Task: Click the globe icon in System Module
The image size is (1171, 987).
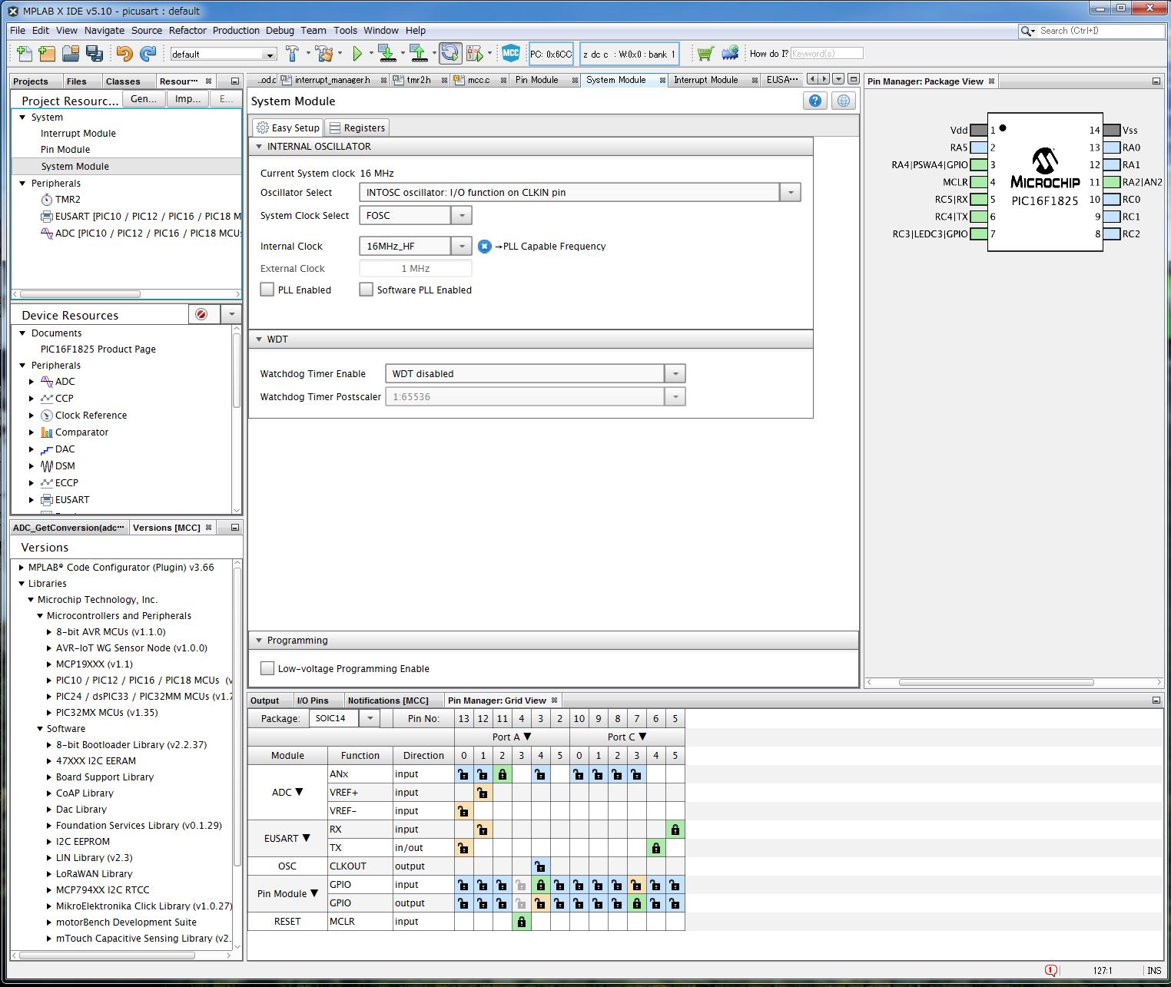Action: pyautogui.click(x=844, y=101)
